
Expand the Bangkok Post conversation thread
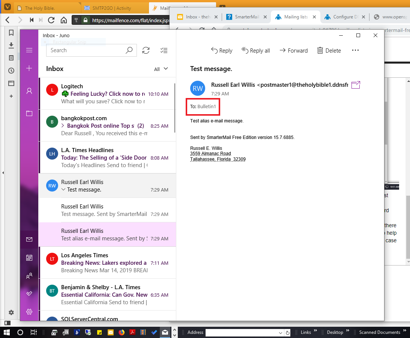pyautogui.click(x=63, y=126)
